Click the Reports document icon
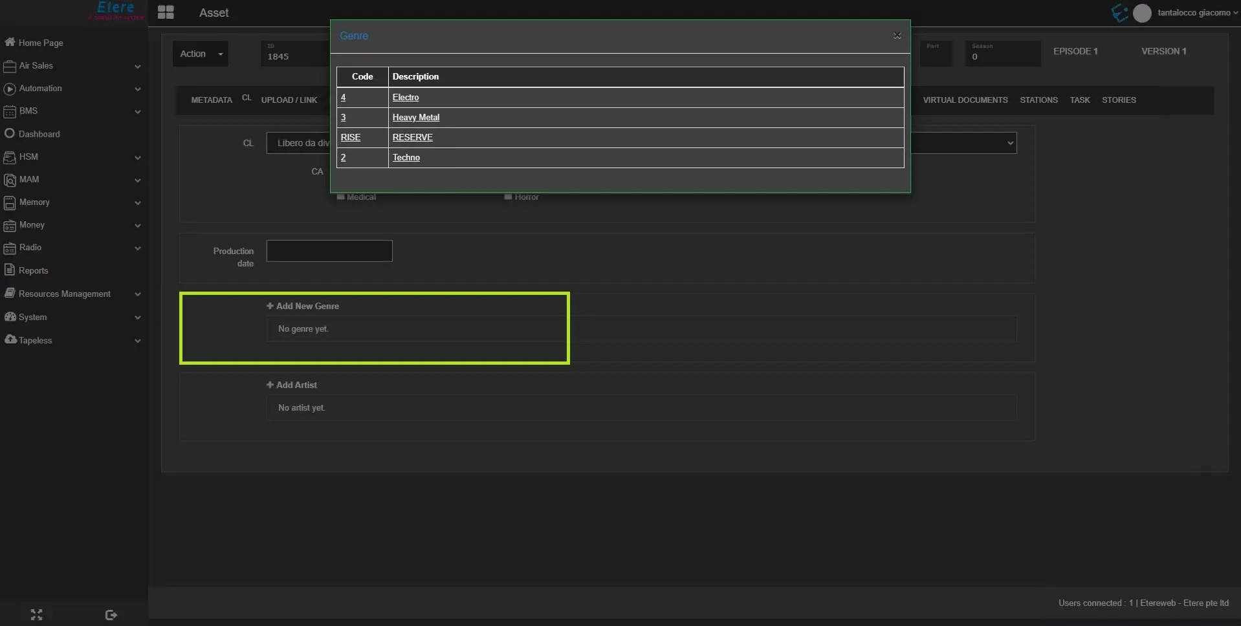 point(10,270)
